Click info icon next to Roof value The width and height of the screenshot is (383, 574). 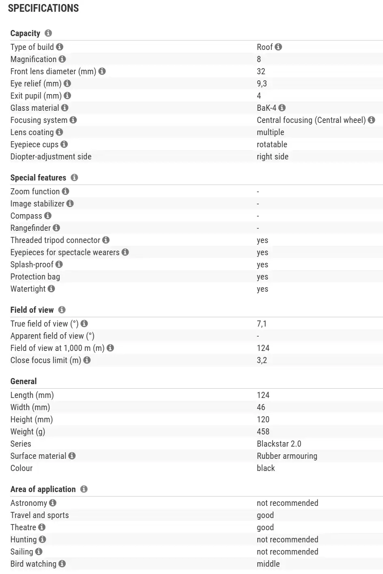278,47
